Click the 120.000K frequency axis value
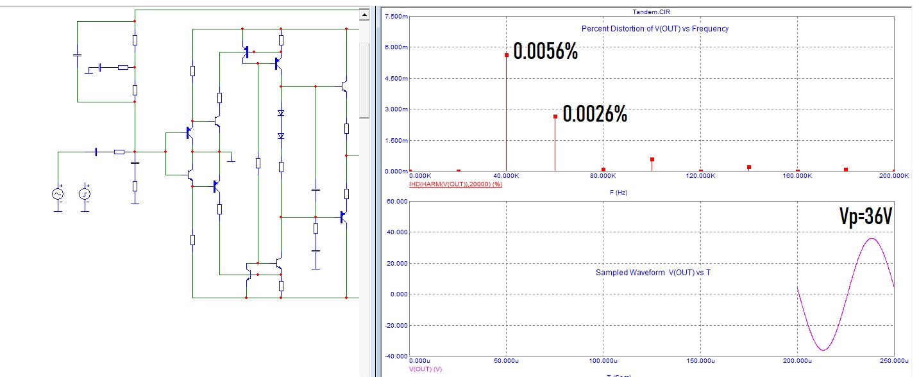Image resolution: width=919 pixels, height=377 pixels. tap(700, 175)
